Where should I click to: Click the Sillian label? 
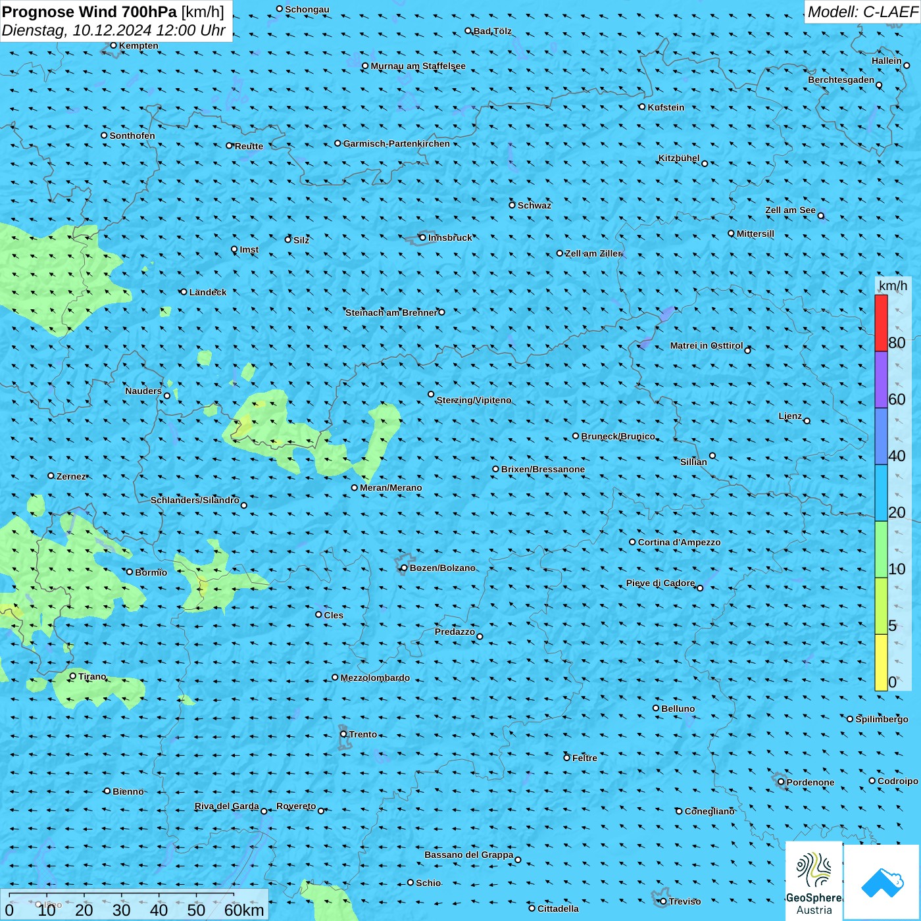click(x=693, y=462)
